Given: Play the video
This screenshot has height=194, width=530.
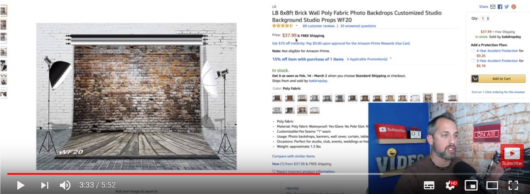Looking at the screenshot, I should point(20,185).
